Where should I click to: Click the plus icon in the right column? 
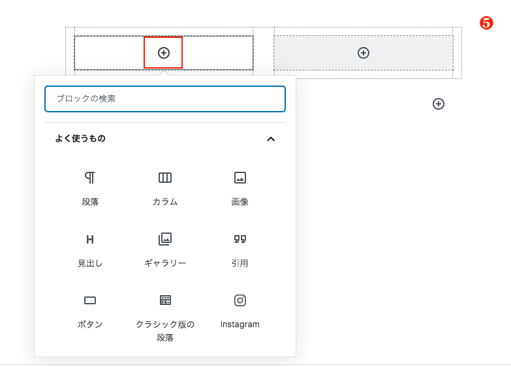click(364, 53)
